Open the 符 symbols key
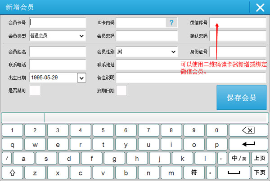Viewport: 270px width, 181px height. point(194,172)
